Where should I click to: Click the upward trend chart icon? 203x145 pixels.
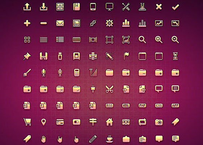tap(159, 23)
